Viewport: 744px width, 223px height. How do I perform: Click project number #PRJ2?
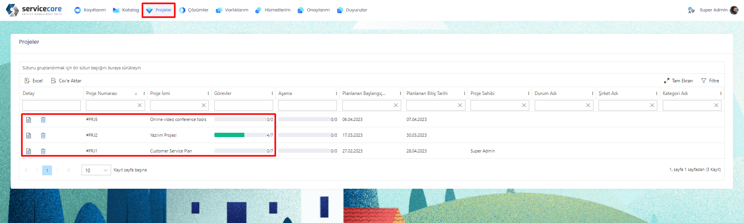(92, 135)
